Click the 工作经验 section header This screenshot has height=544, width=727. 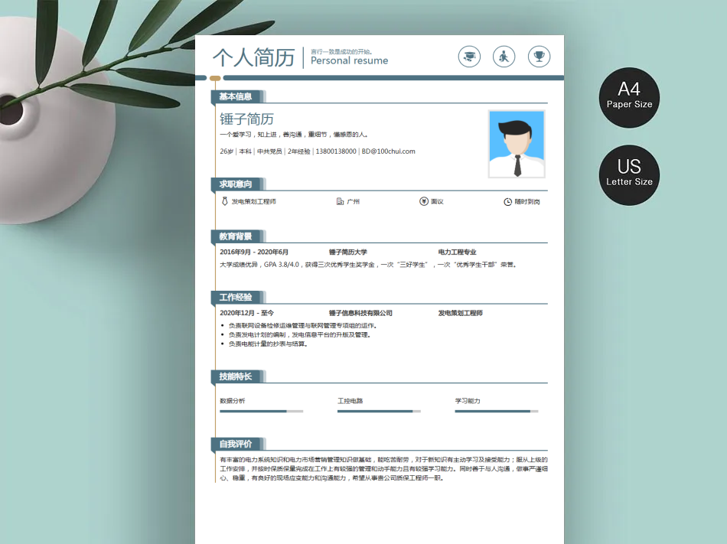[x=238, y=297]
